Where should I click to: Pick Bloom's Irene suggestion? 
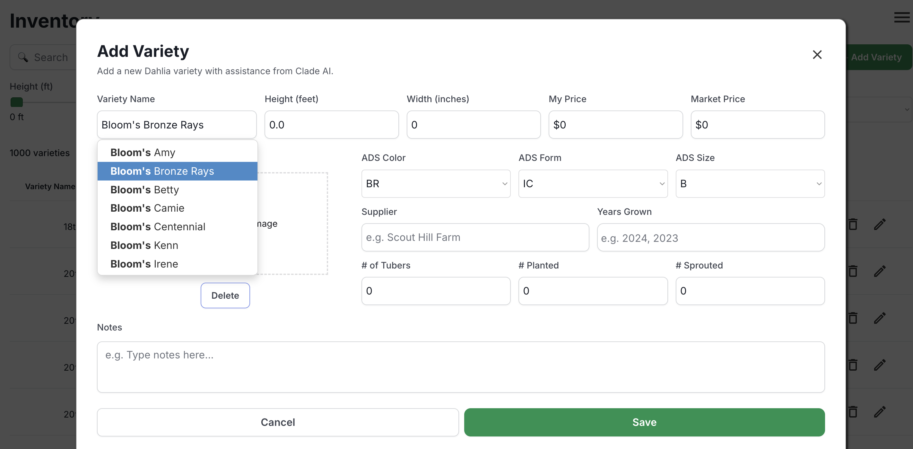pos(144,264)
